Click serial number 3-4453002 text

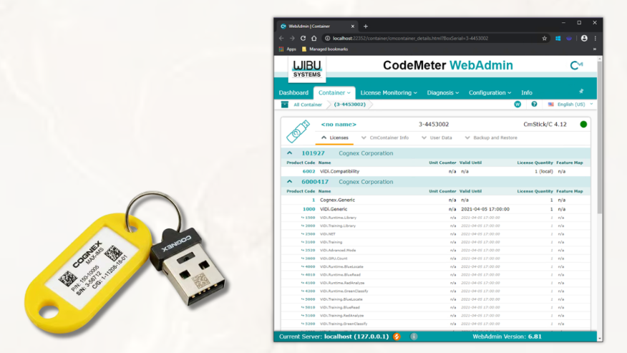click(434, 125)
